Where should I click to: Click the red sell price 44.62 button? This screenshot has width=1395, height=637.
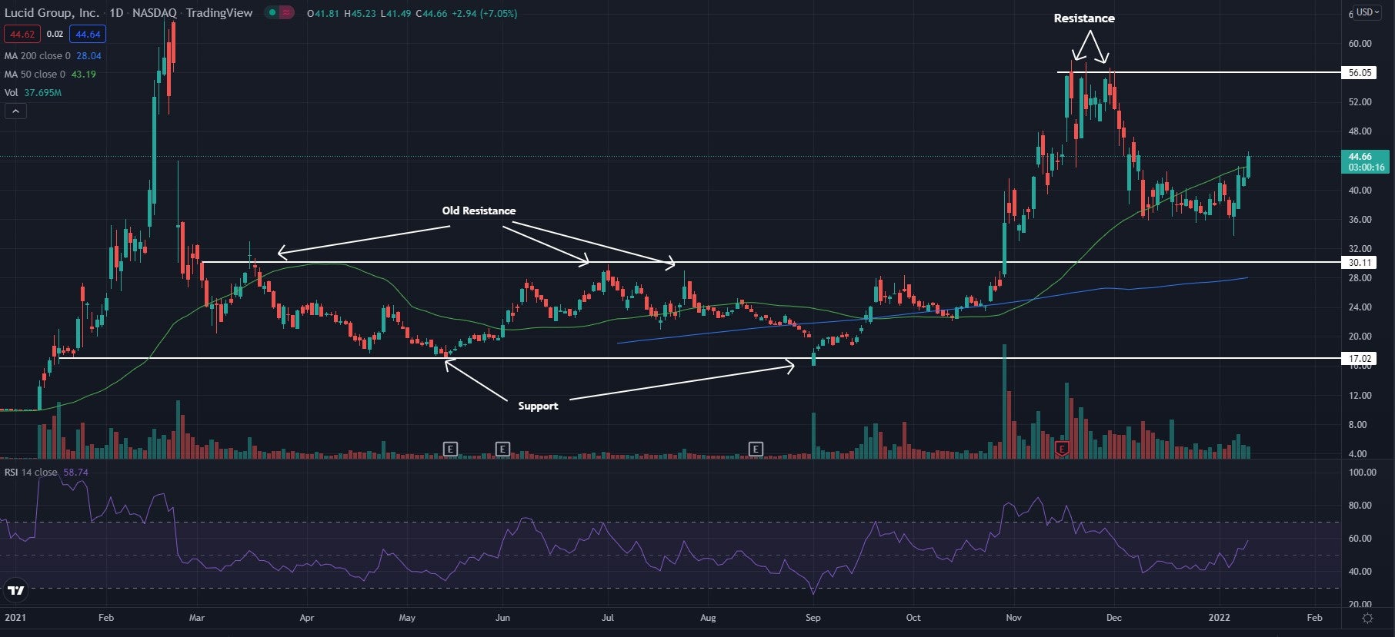click(x=22, y=34)
